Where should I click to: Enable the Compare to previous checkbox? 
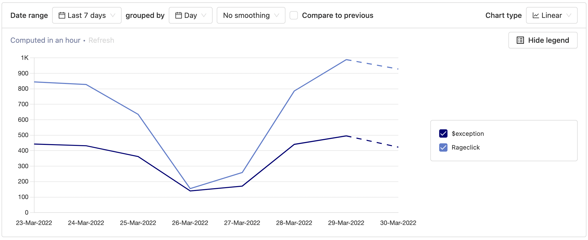click(x=294, y=16)
